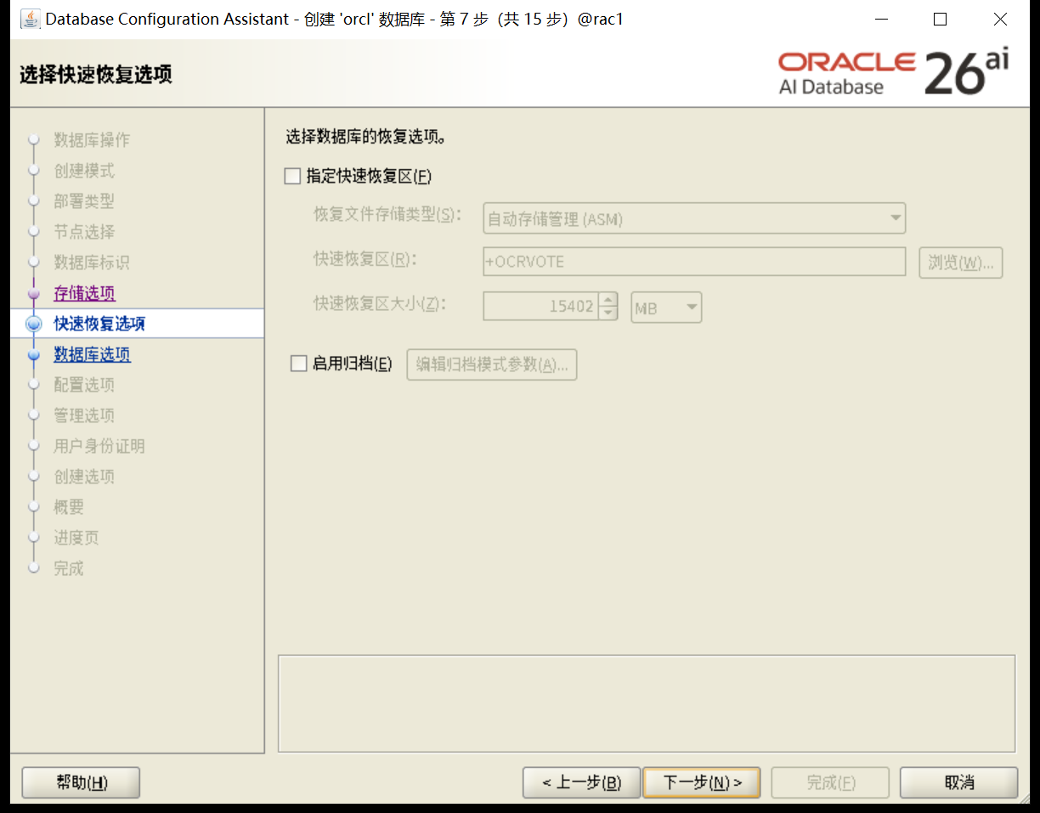
Task: Click the 选择数据库的恢复选项 text
Action: 366,137
